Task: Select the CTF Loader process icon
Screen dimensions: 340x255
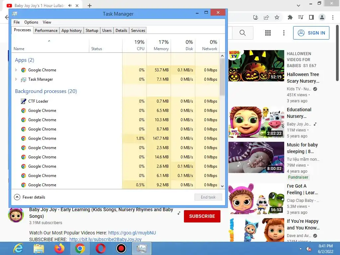Action: (x=24, y=101)
